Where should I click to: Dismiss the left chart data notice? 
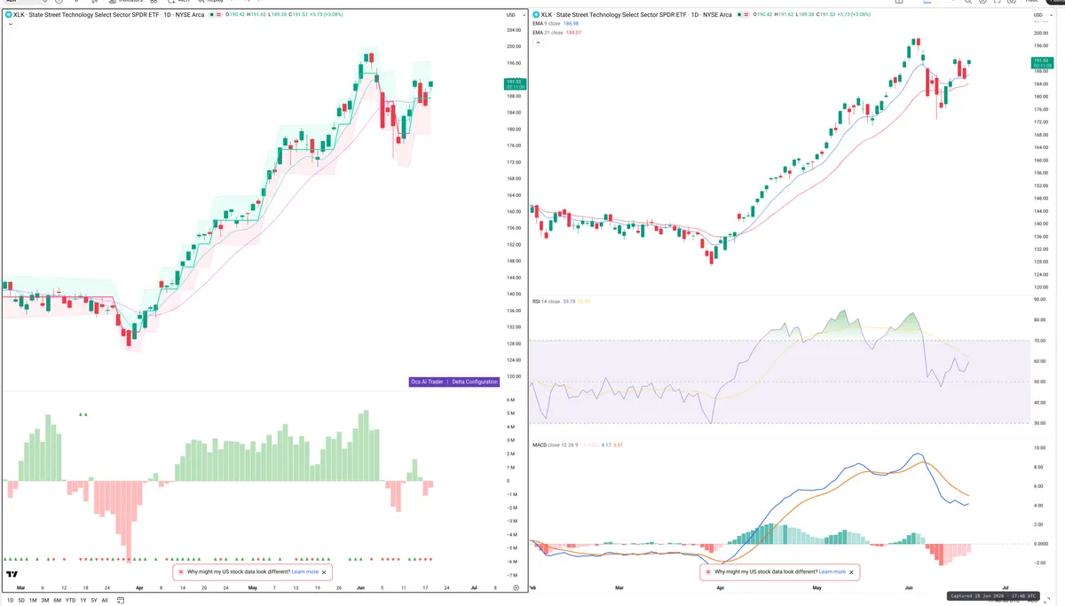coord(324,572)
